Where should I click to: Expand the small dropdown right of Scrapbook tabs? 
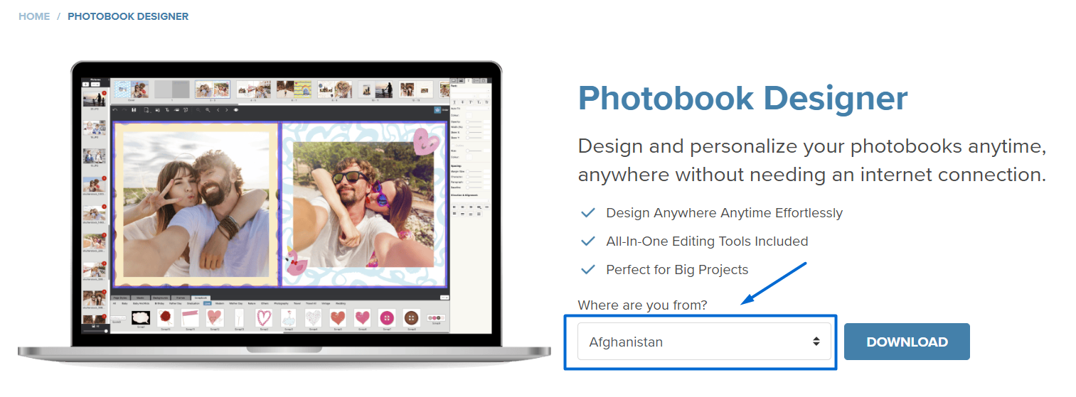tap(444, 297)
